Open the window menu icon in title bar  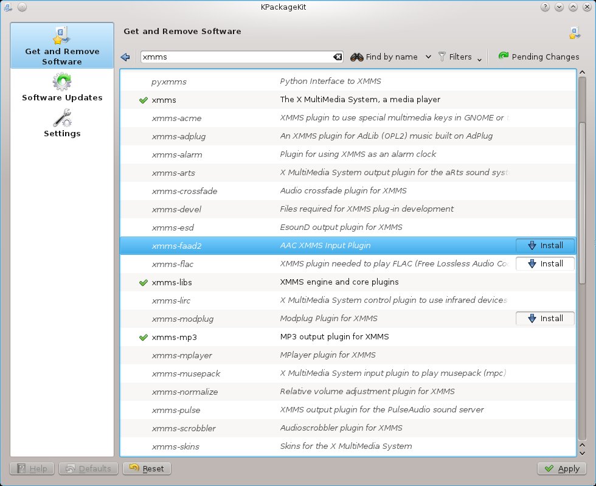click(x=7, y=7)
